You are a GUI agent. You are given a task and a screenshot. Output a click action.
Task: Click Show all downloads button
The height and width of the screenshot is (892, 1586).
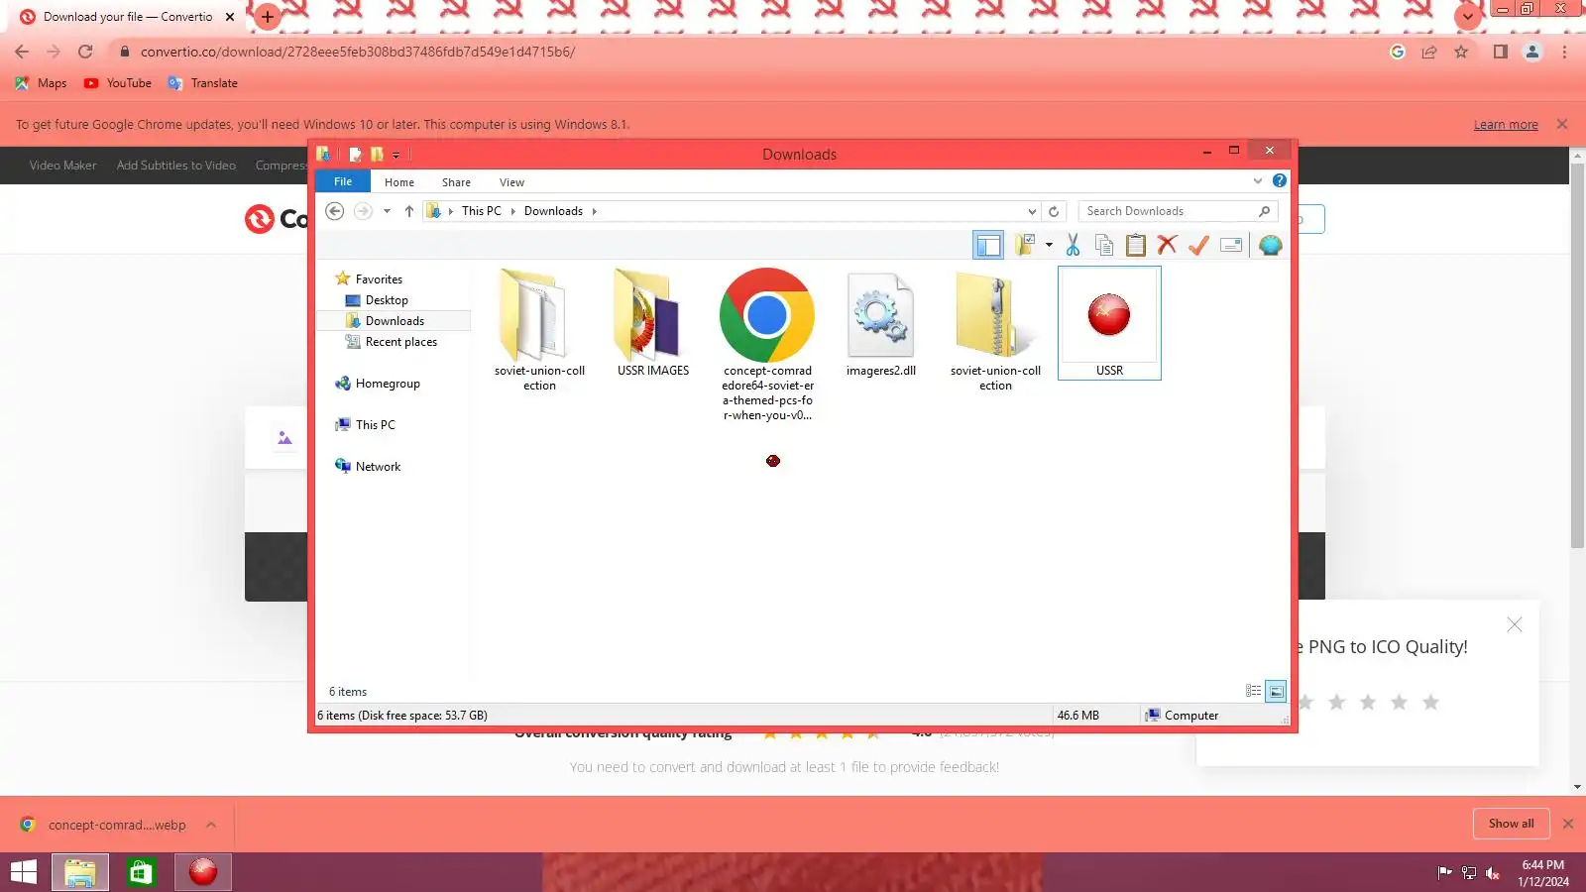(1511, 824)
